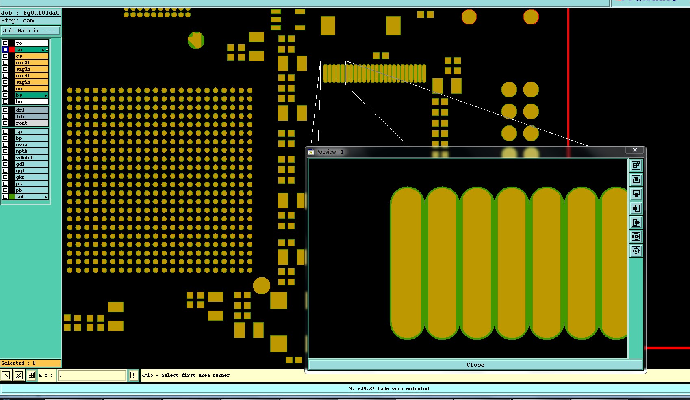Click the '97 r39.37 Pads were selected' message
690x400 pixels.
[389, 389]
